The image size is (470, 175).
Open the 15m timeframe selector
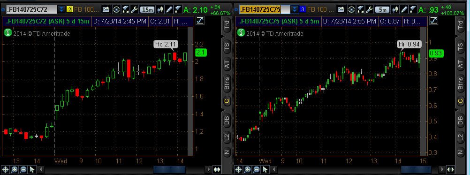(147, 9)
